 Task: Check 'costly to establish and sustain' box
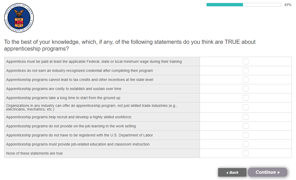pyautogui.click(x=245, y=89)
